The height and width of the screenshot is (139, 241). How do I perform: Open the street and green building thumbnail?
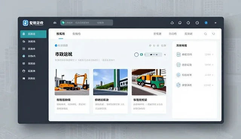(x=110, y=82)
